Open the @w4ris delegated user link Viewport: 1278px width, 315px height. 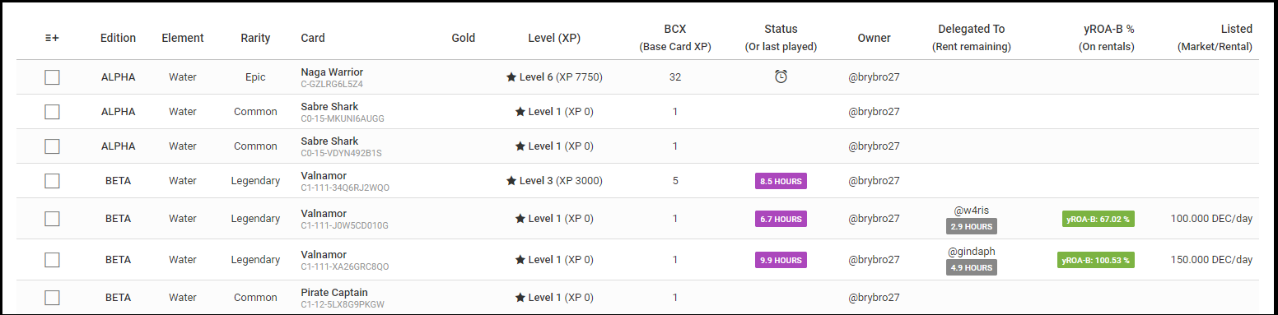(972, 211)
